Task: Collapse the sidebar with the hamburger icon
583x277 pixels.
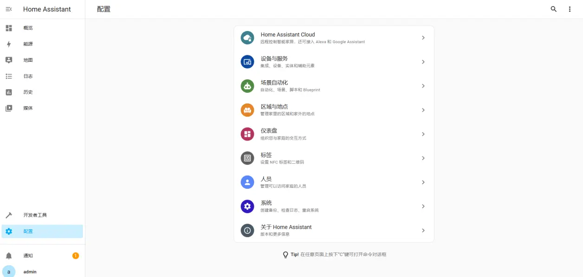Action: [9, 9]
